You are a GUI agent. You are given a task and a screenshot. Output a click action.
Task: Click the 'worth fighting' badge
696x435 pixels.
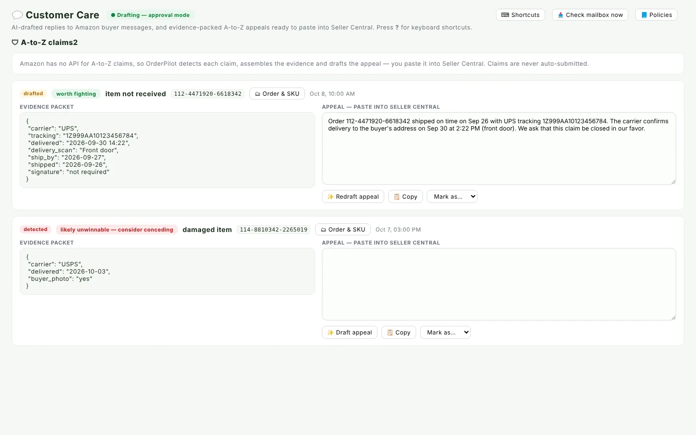(76, 94)
